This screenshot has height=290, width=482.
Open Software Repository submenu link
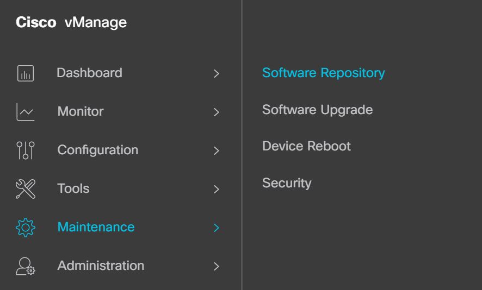tap(323, 73)
